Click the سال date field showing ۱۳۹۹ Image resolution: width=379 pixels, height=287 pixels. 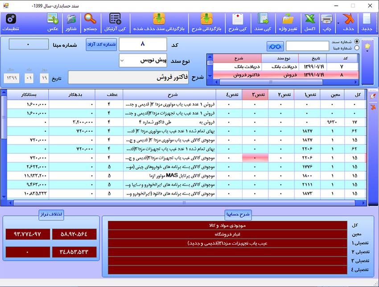12,78
